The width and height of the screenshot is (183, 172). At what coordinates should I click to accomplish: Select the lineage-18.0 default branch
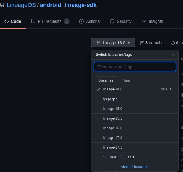(x=135, y=89)
